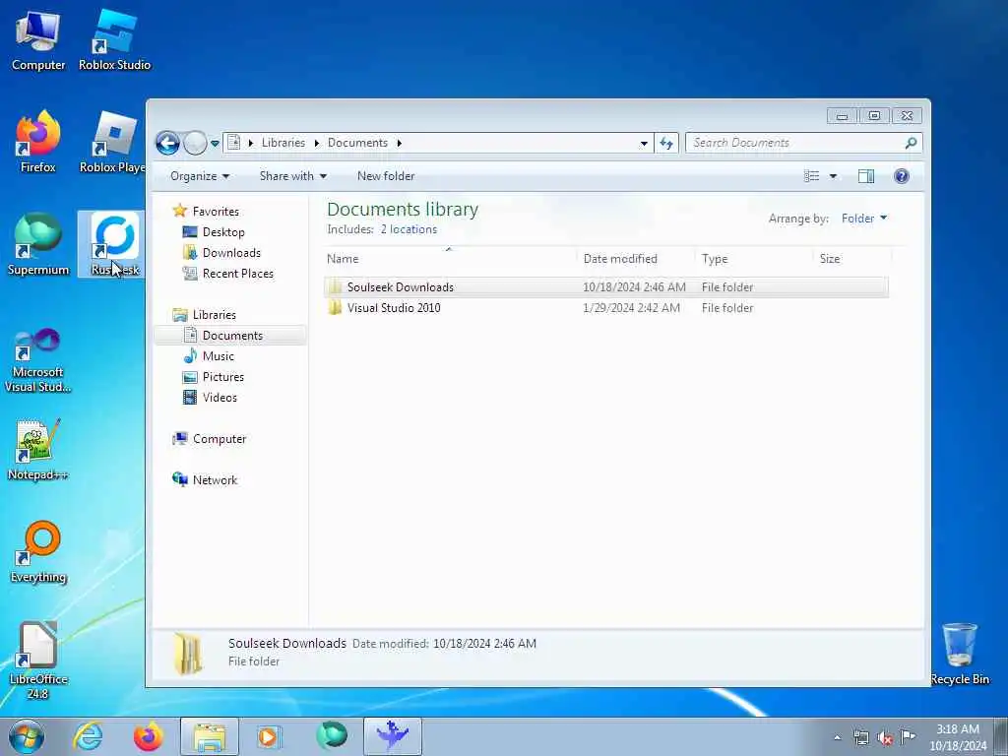Show the preview pane
Viewport: 1008px width, 756px height.
coord(866,176)
